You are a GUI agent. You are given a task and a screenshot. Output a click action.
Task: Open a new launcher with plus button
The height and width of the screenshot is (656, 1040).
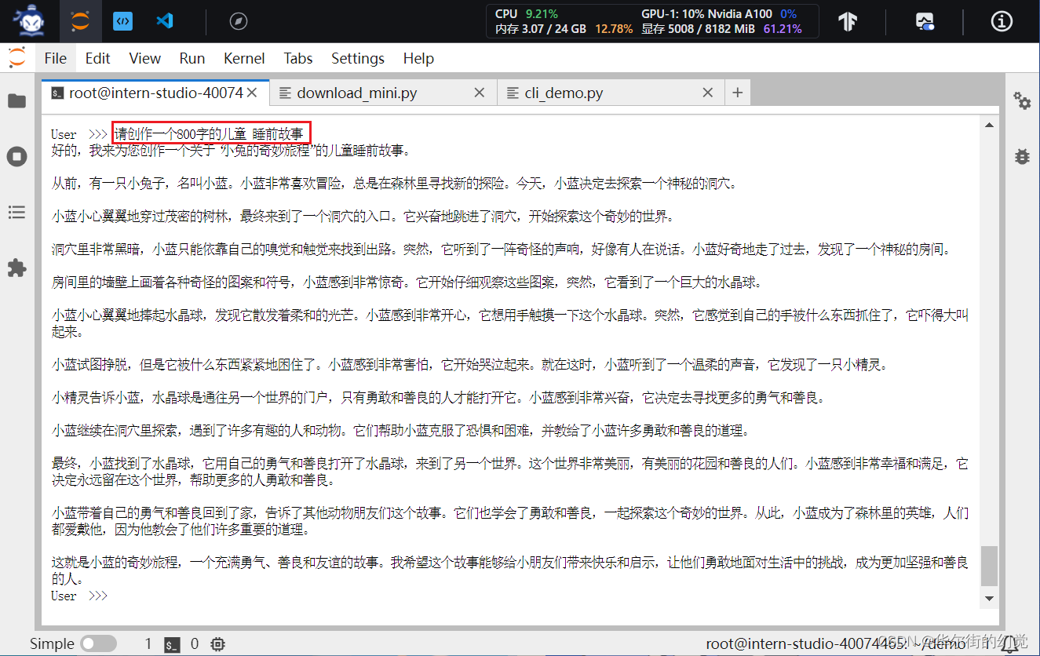coord(737,93)
